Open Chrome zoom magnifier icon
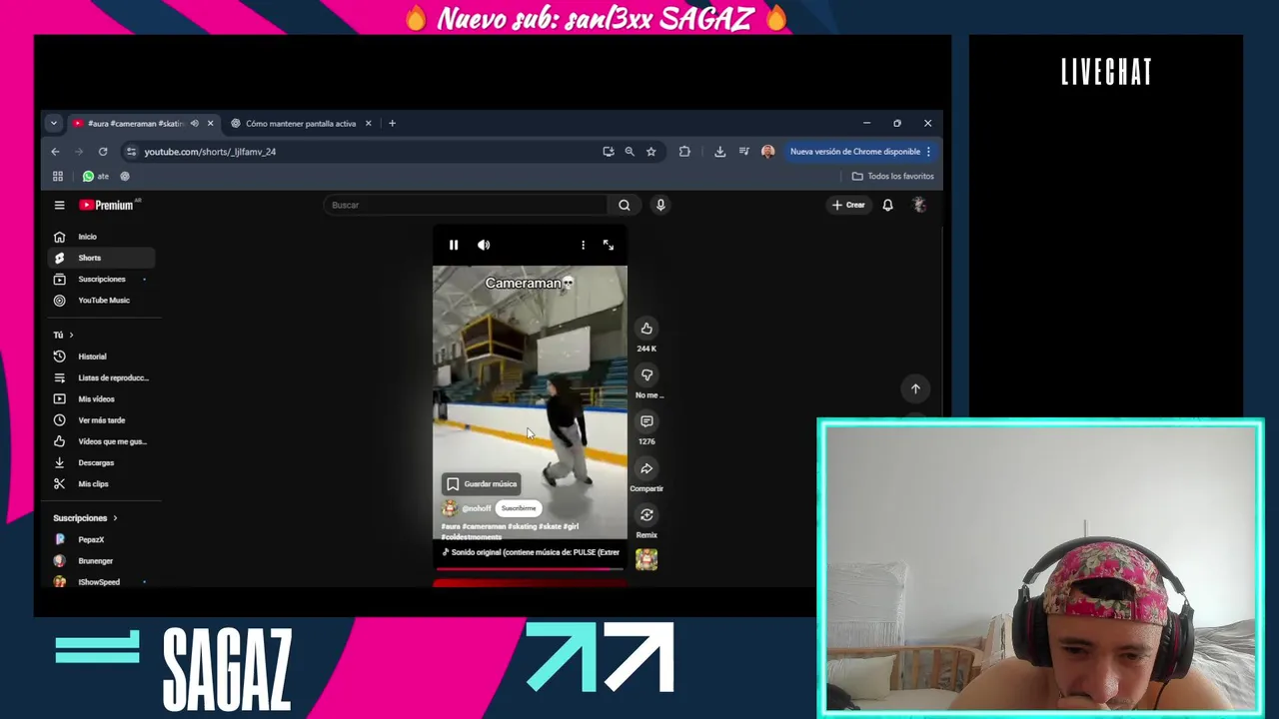Screen dimensions: 1279x719 click(630, 152)
